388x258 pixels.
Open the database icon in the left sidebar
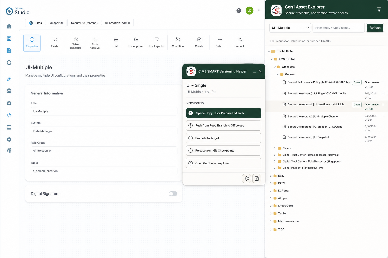pos(9,91)
